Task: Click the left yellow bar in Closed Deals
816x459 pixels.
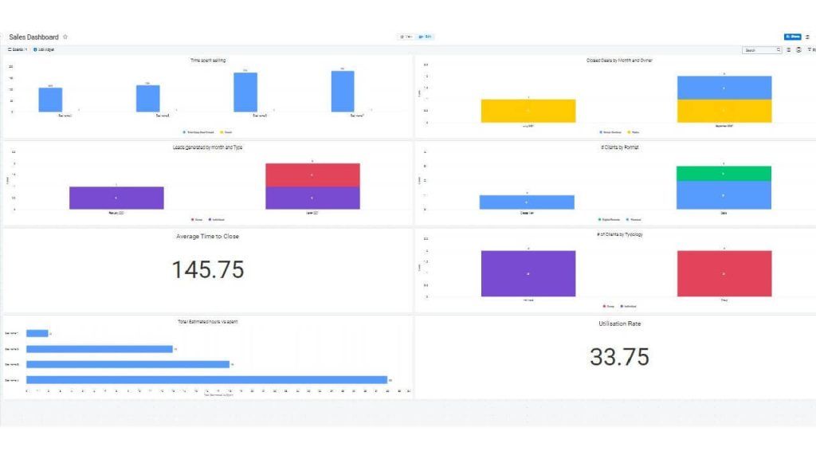Action: (528, 111)
